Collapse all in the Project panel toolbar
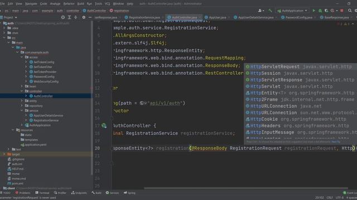Screen dimensions: 357x200 coord(76,17)
